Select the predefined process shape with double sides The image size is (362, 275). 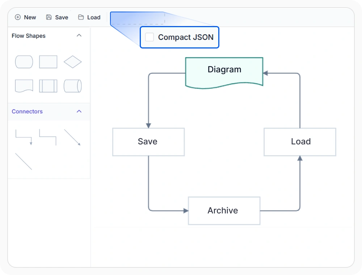tap(48, 86)
